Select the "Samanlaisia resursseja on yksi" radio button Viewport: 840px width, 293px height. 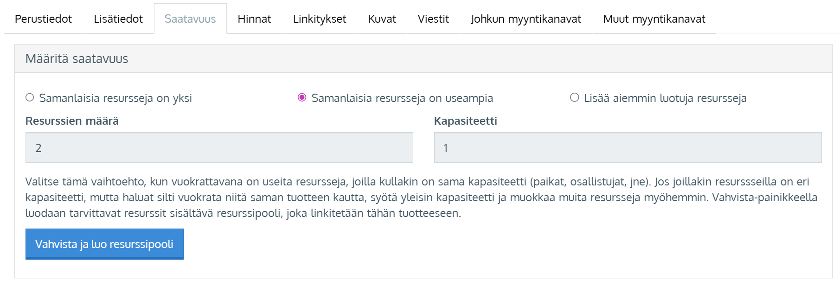tap(30, 97)
